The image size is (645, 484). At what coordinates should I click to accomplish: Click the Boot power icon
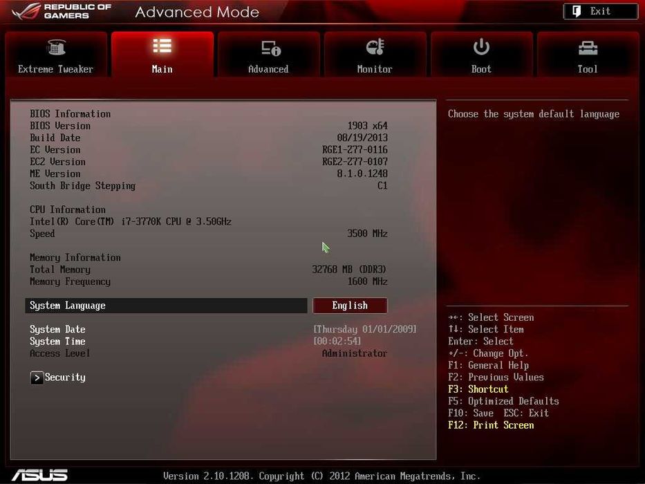(x=481, y=46)
